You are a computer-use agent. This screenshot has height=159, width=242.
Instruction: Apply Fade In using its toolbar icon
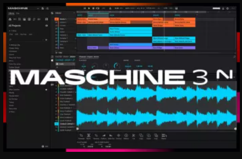(104, 136)
